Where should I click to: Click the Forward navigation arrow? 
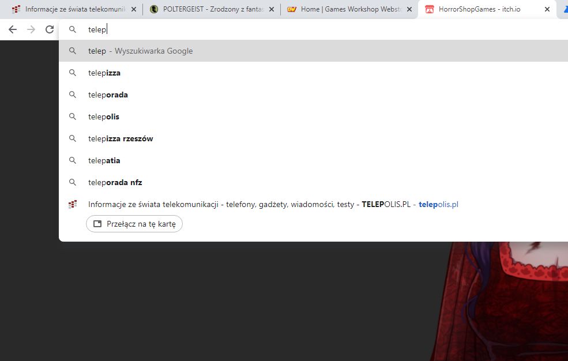[31, 29]
